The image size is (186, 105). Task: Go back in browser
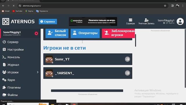tap(3, 6)
